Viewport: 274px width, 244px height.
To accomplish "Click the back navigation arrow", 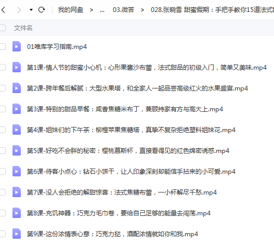I will [x=3, y=10].
